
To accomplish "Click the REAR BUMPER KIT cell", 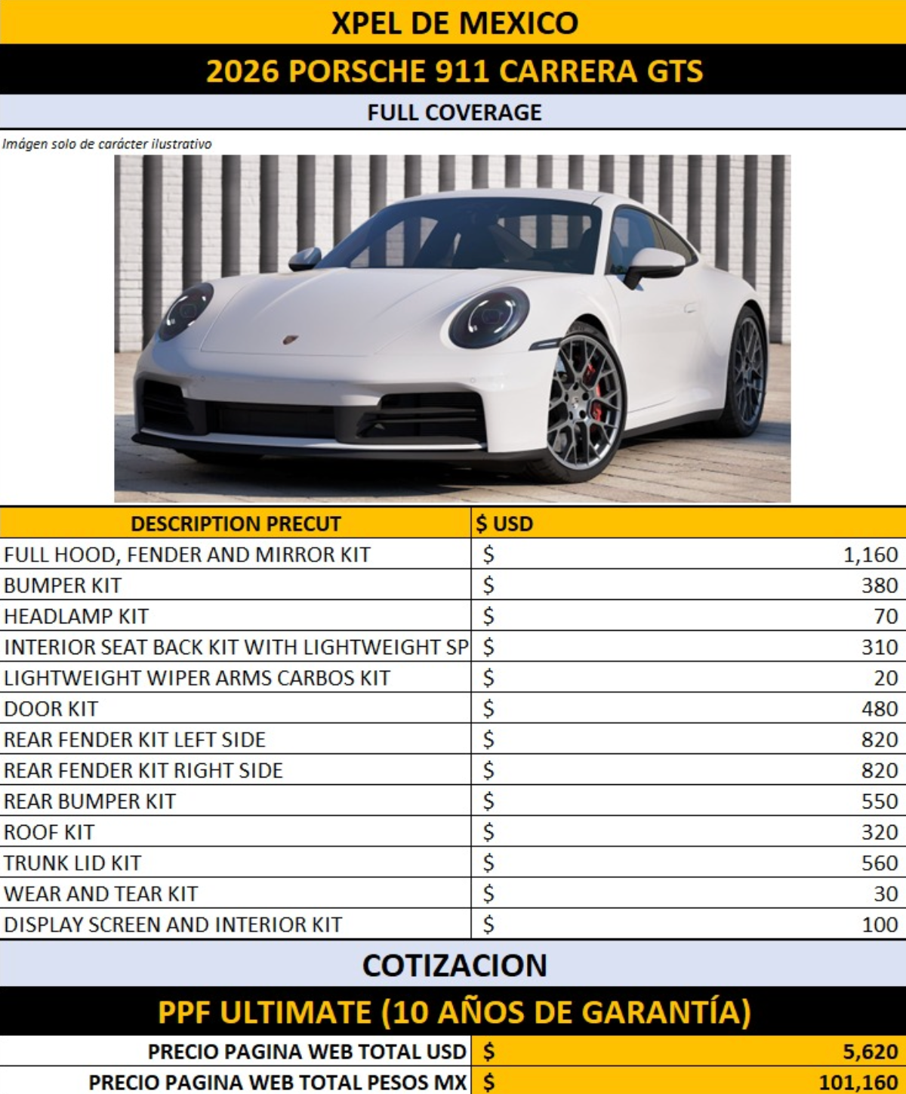I will tap(235, 801).
